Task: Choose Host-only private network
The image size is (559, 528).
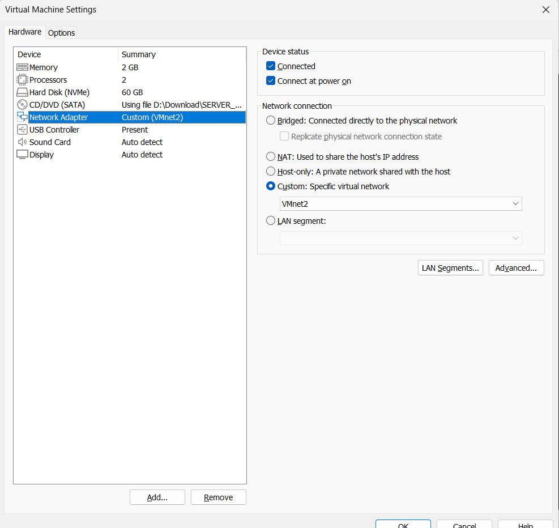Action: [271, 172]
